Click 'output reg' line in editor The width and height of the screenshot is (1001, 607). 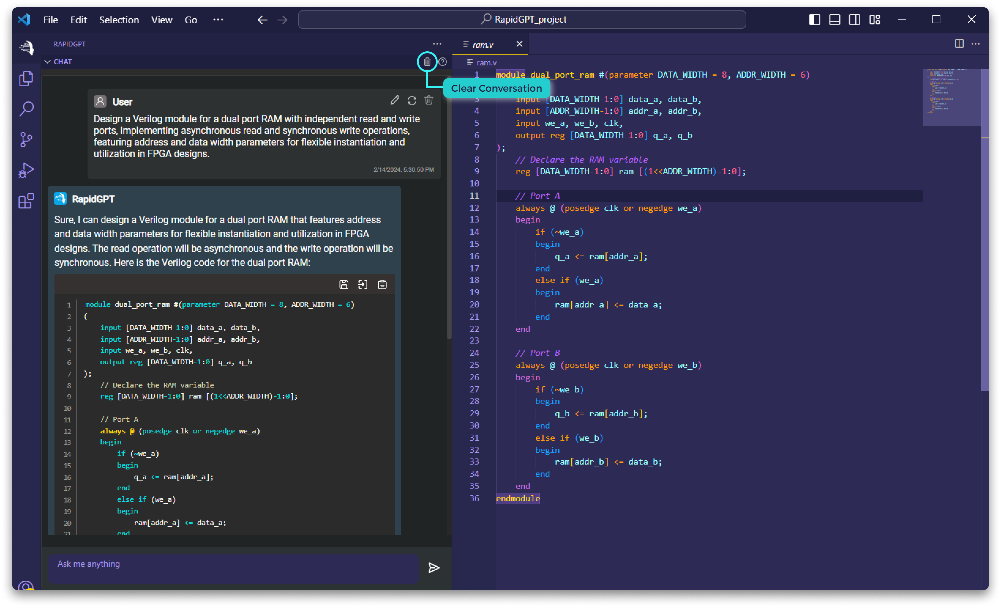pos(604,135)
